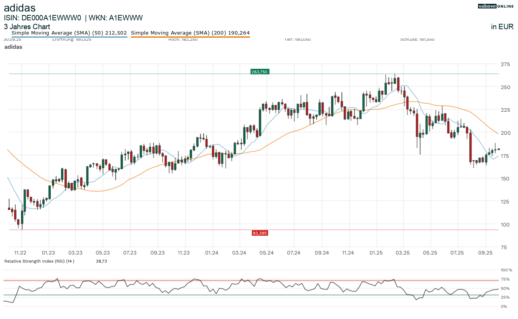518x319 pixels.
Task: Click the Relative Strength Index (RSI) label
Action: 39,261
